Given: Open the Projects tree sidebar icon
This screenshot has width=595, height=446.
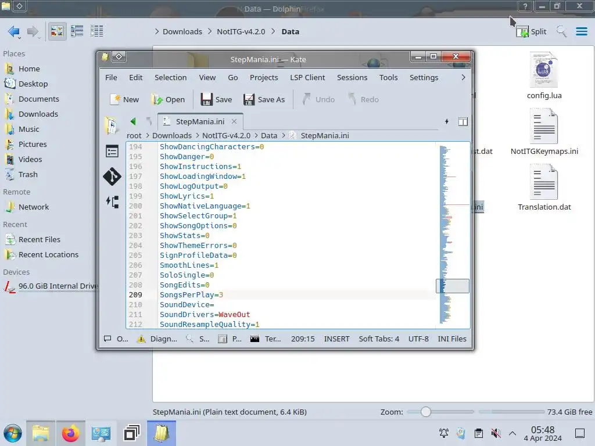Looking at the screenshot, I should pyautogui.click(x=112, y=202).
